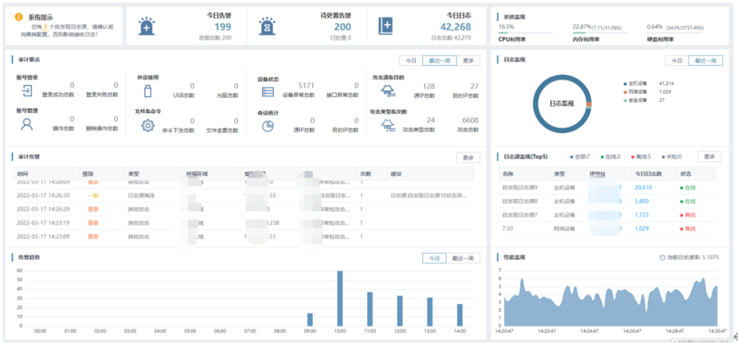Click the 外设使用 USB device icon
This screenshot has height=347, width=738.
pyautogui.click(x=148, y=91)
